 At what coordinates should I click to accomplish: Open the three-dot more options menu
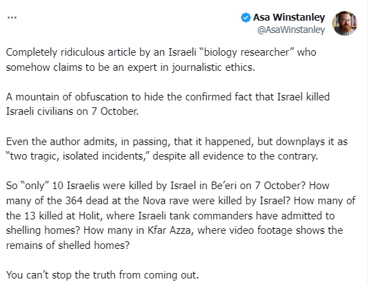pyautogui.click(x=12, y=18)
